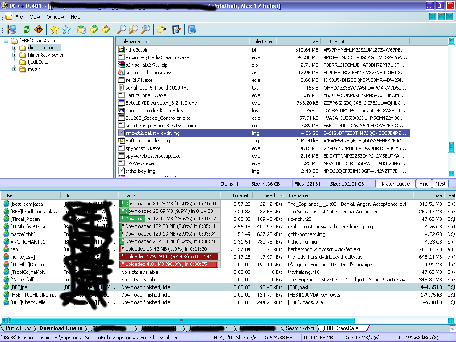Open the Finished Uploads toolbar icon
This screenshot has height=342, width=456.
(106, 29)
